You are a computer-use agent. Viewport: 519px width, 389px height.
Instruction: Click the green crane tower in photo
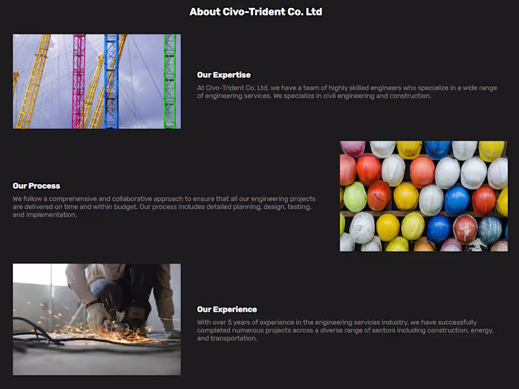[x=170, y=82]
